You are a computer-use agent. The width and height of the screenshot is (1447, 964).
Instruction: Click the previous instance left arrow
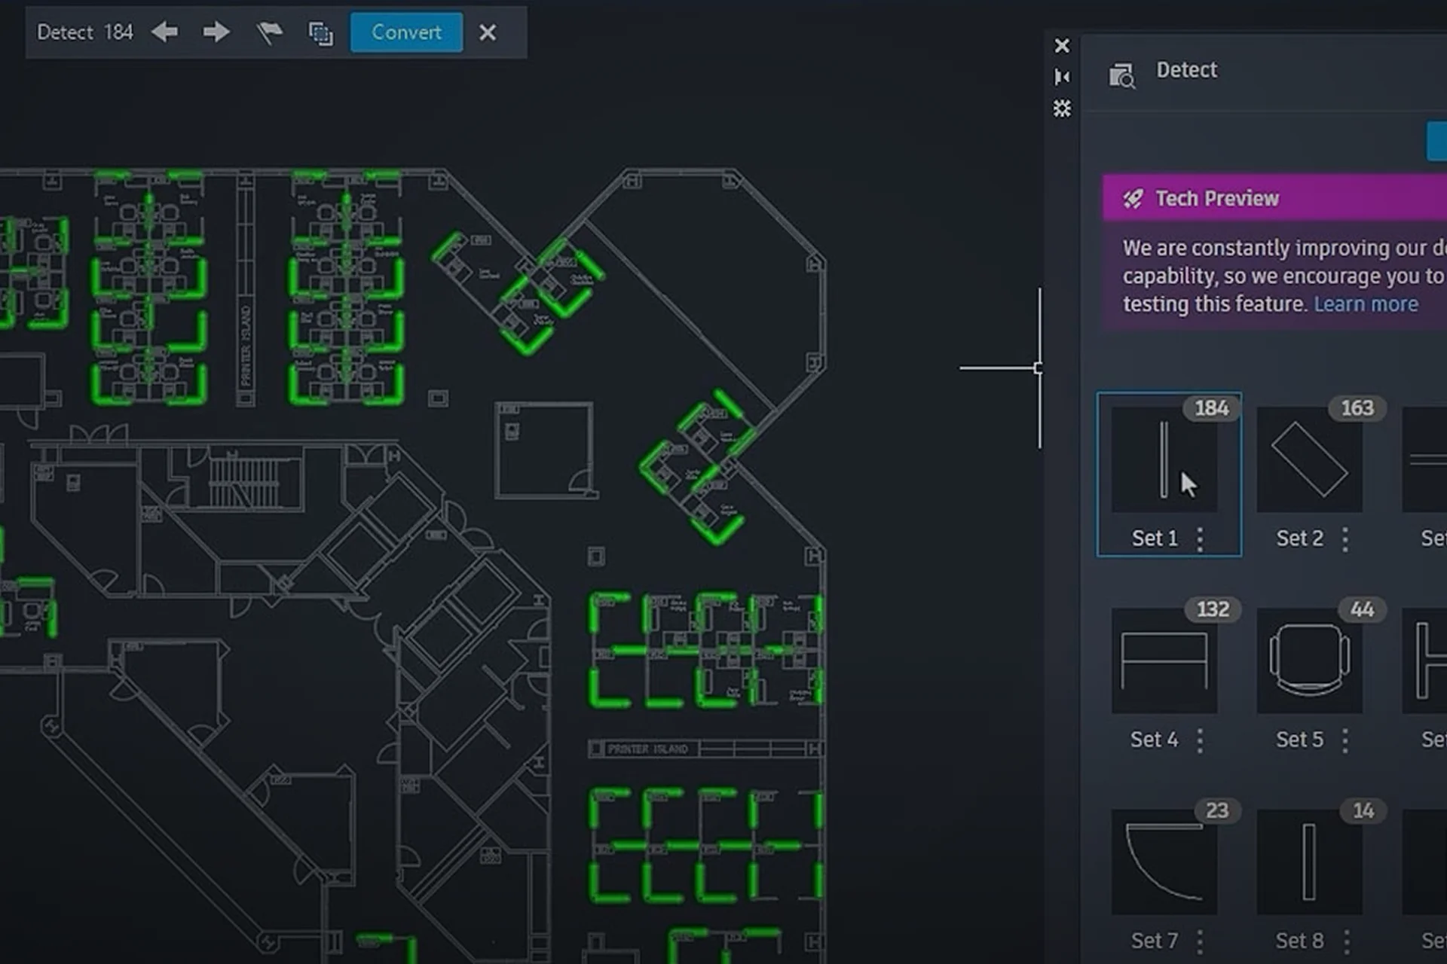click(x=164, y=32)
